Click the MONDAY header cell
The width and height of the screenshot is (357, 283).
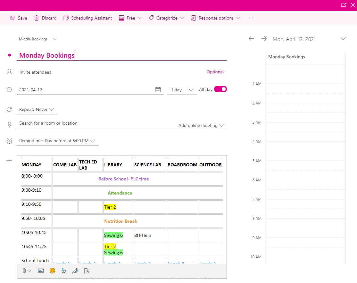(36, 165)
